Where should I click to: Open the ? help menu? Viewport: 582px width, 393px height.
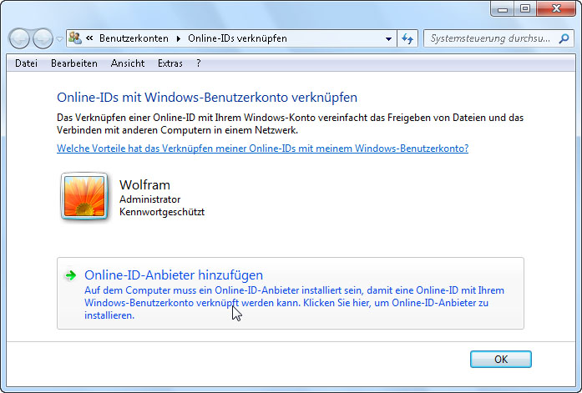point(198,63)
